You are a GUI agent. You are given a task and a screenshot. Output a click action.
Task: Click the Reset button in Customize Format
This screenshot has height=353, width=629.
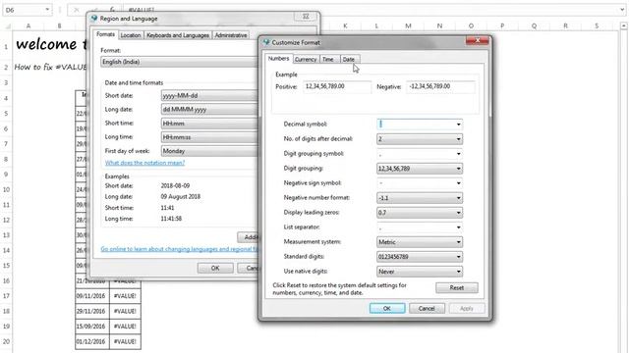click(456, 287)
